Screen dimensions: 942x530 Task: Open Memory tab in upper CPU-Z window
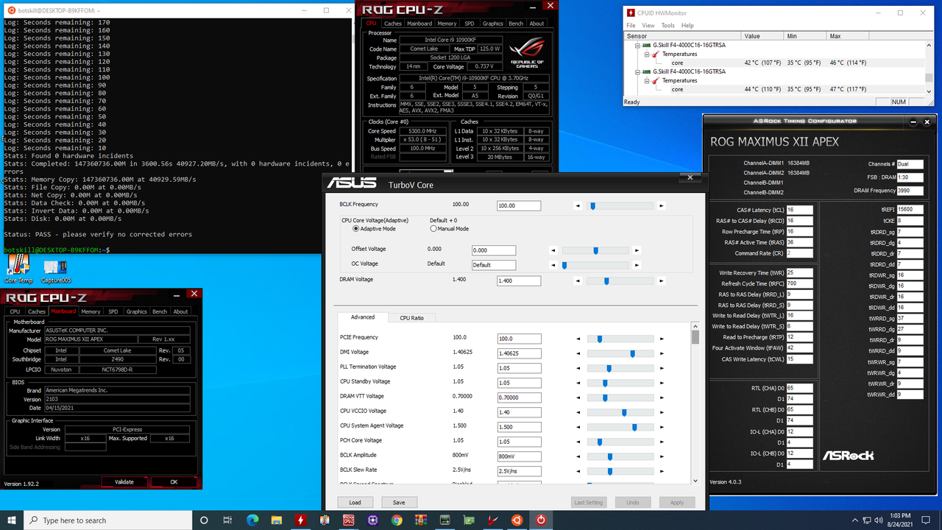[447, 24]
